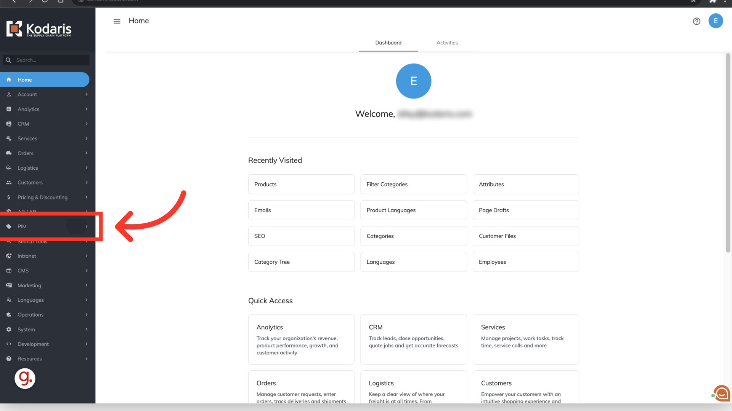732x411 pixels.
Task: Click the PIM tag icon in the sidebar
Action: coord(9,226)
